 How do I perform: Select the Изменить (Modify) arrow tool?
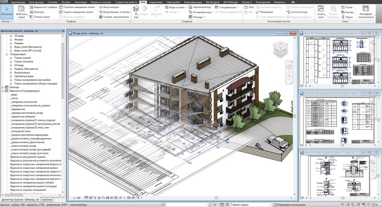7,11
